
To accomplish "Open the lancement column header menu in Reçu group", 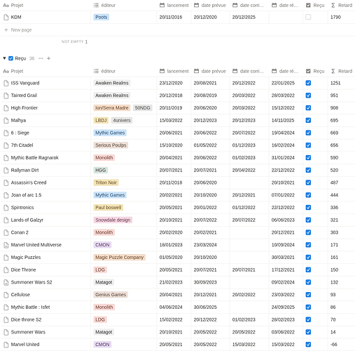I will tap(174, 71).
